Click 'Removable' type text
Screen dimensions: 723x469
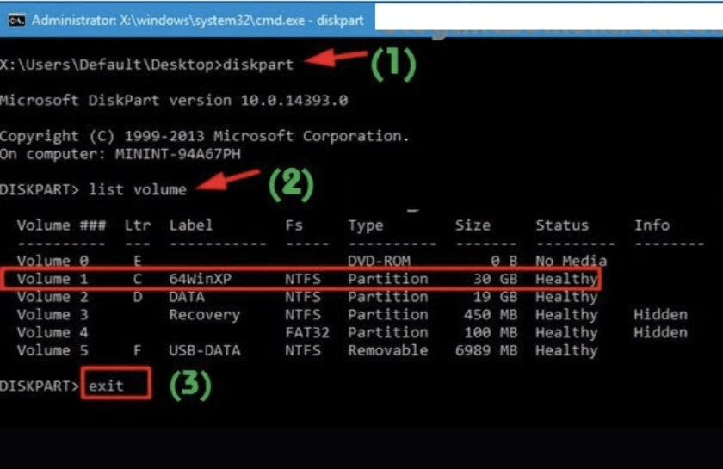click(x=388, y=350)
